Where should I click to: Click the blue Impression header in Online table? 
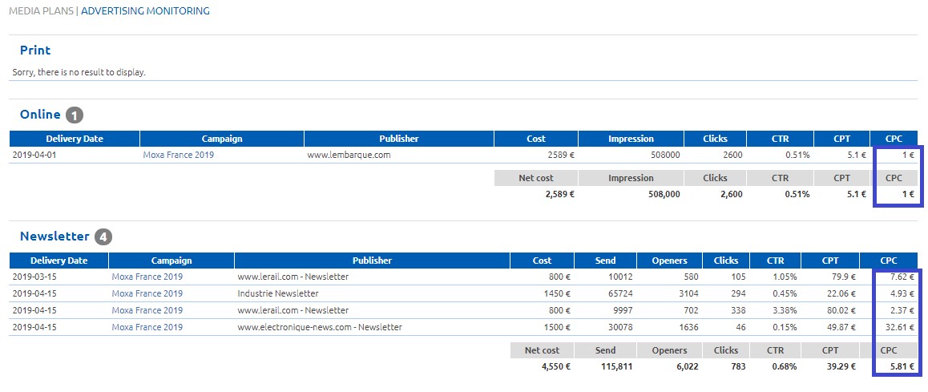tap(631, 139)
